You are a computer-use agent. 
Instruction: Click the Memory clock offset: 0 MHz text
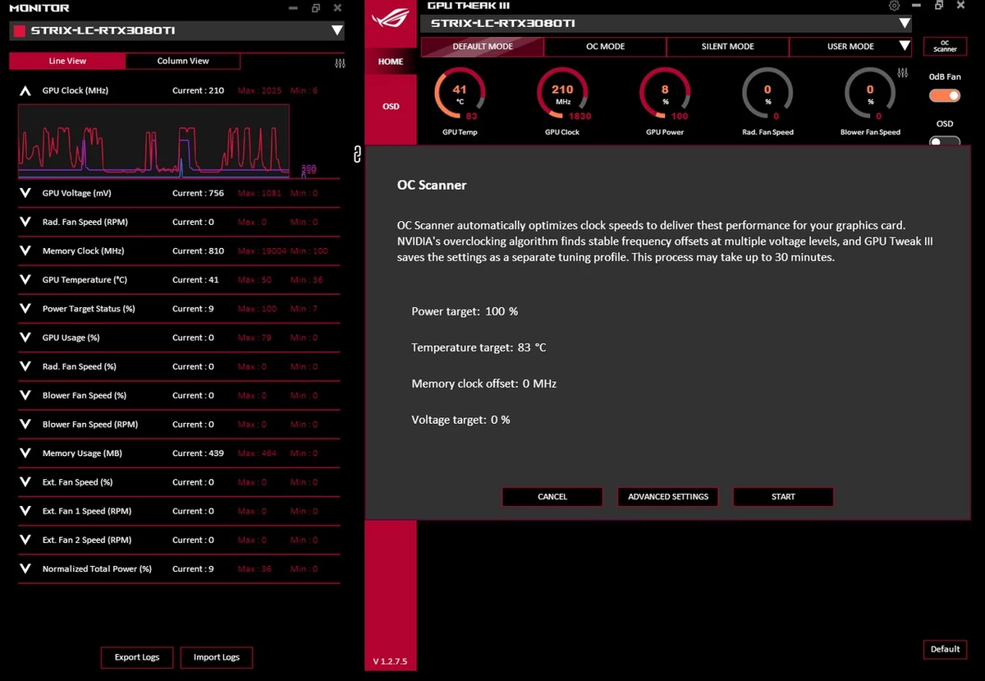tap(483, 384)
